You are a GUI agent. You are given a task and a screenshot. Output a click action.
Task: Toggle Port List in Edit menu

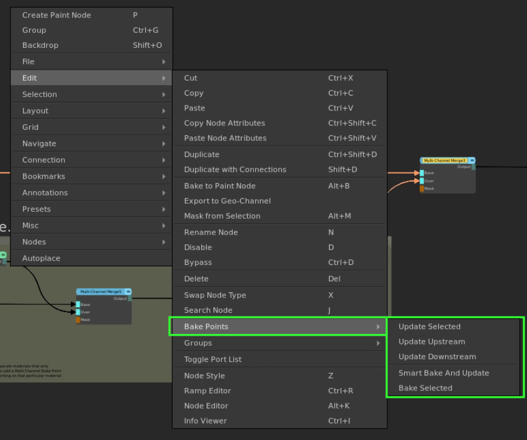213,359
